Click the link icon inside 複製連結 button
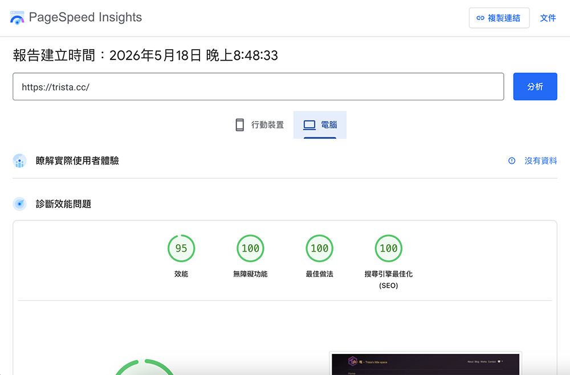 click(480, 18)
